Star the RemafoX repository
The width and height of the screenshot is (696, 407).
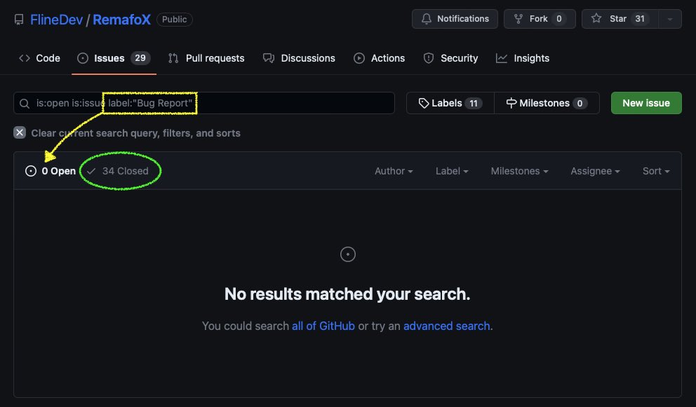point(620,19)
